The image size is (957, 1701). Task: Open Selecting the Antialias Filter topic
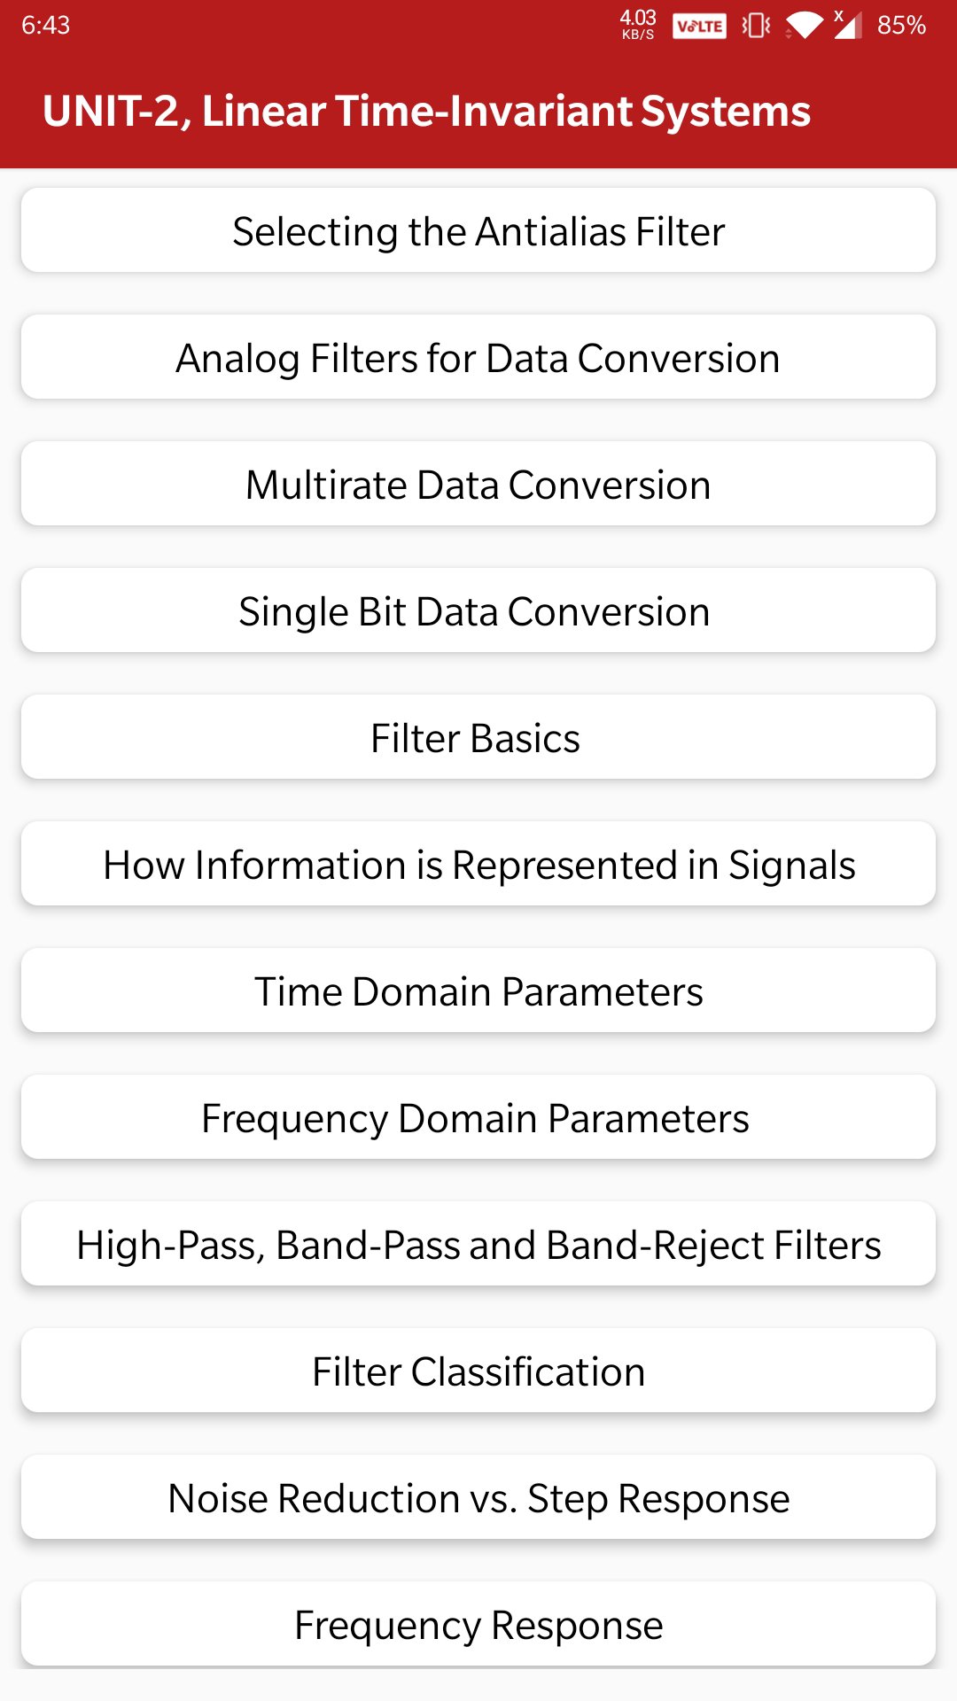(x=478, y=231)
